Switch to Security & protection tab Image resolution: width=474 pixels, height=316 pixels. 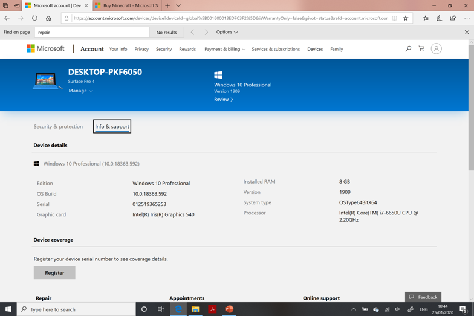pyautogui.click(x=58, y=127)
